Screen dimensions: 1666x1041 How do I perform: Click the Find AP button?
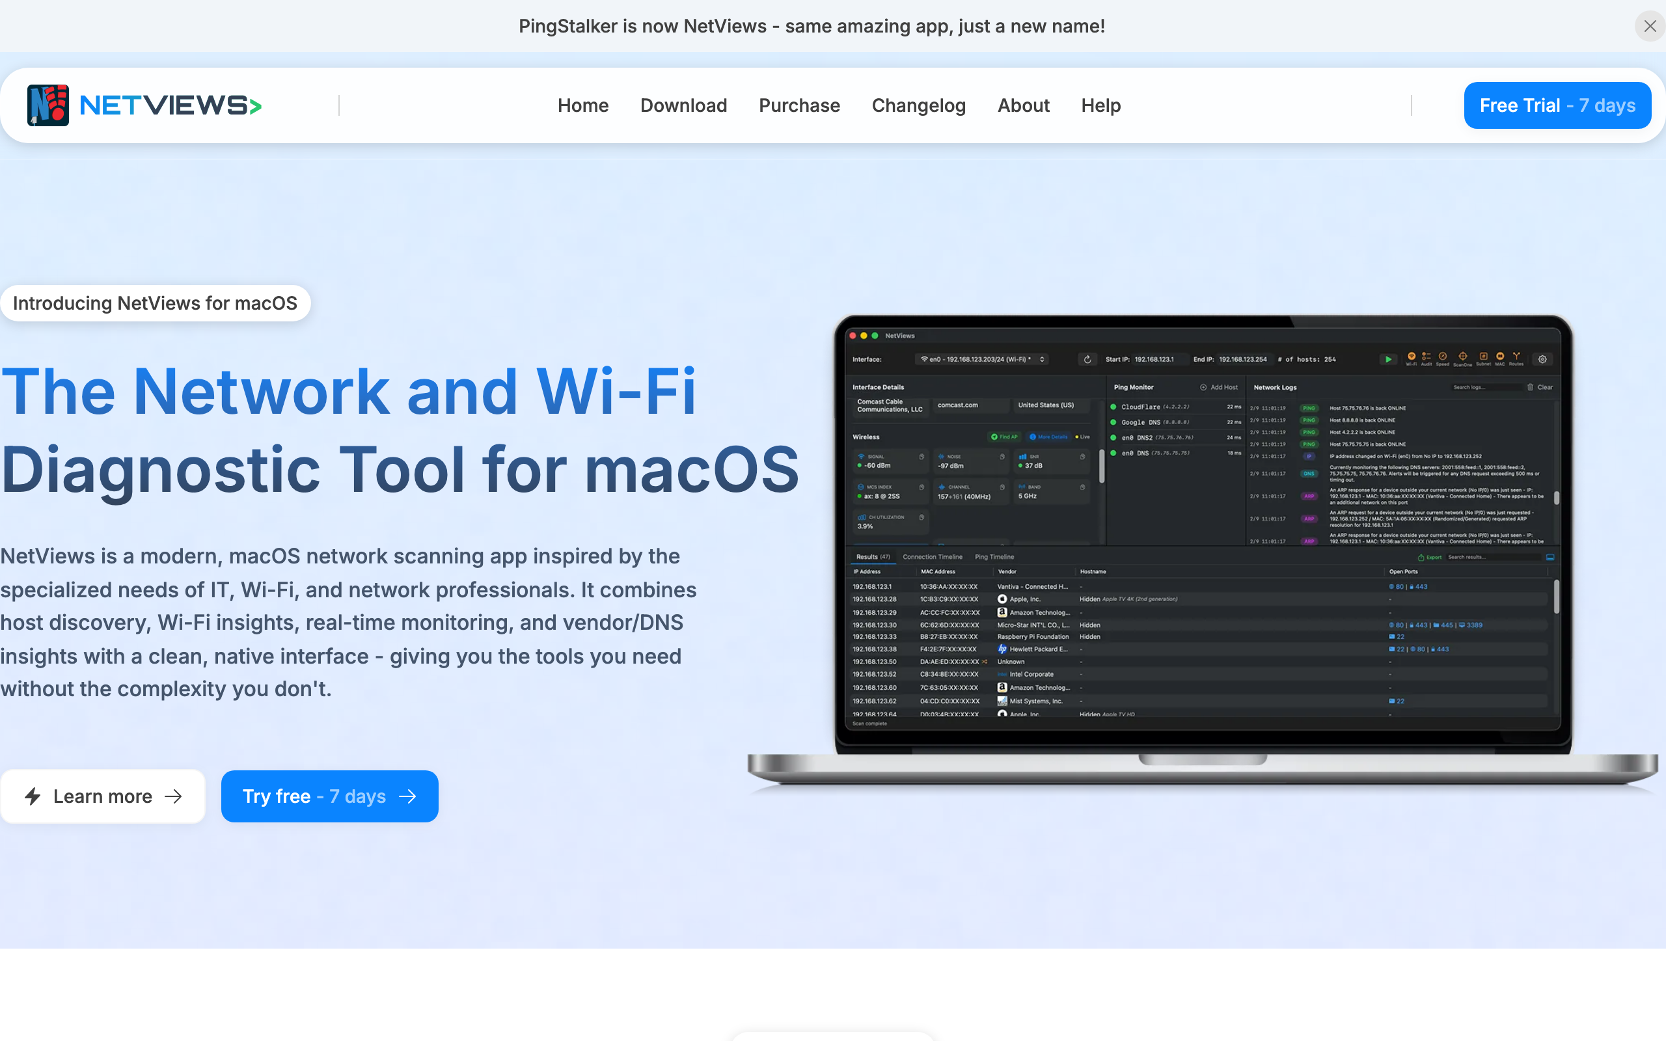(x=1004, y=437)
